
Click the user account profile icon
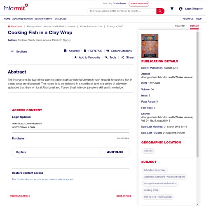tap(180, 9)
